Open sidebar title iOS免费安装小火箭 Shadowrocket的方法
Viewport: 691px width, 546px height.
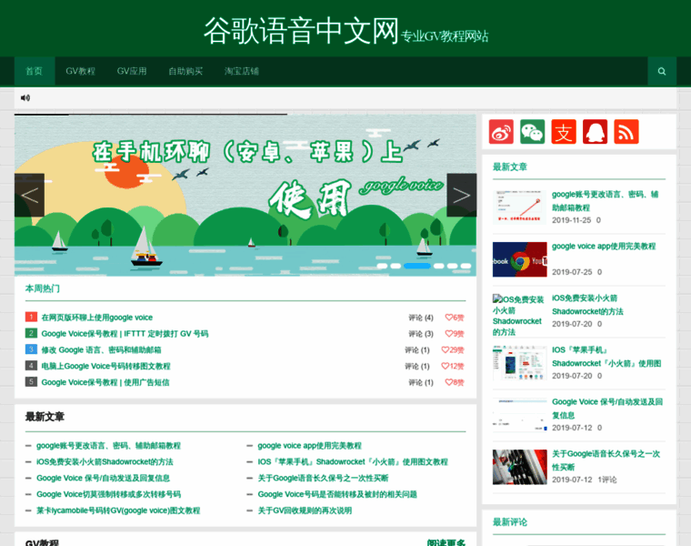pos(587,305)
